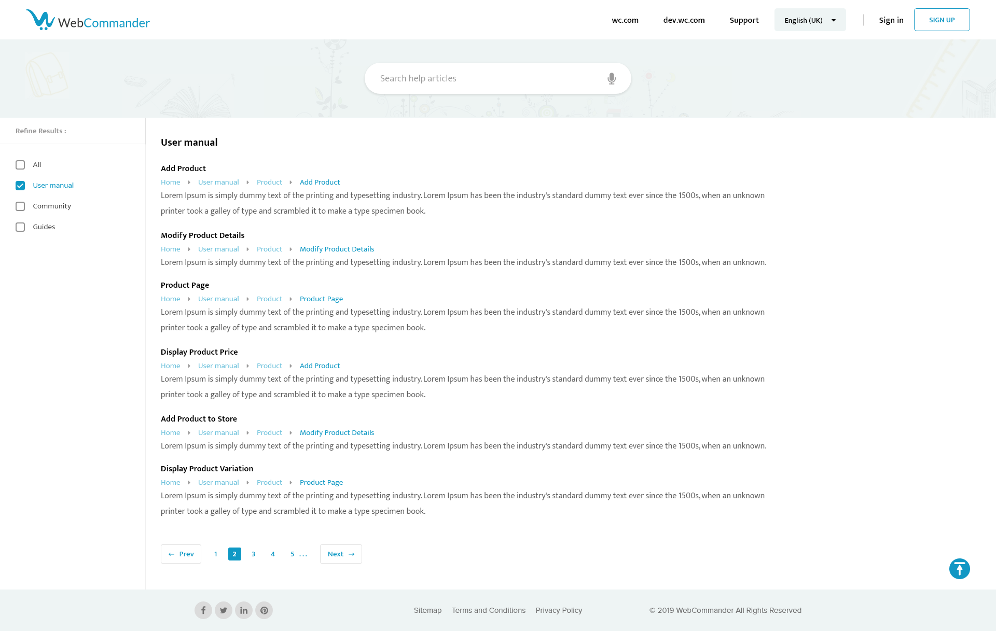Screen dimensions: 996x631
Task: Open the English (UK) language dropdown
Action: (810, 20)
